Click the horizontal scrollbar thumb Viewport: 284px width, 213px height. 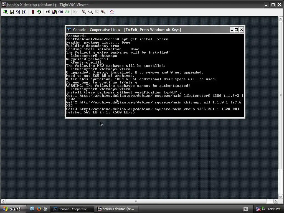tap(136, 201)
